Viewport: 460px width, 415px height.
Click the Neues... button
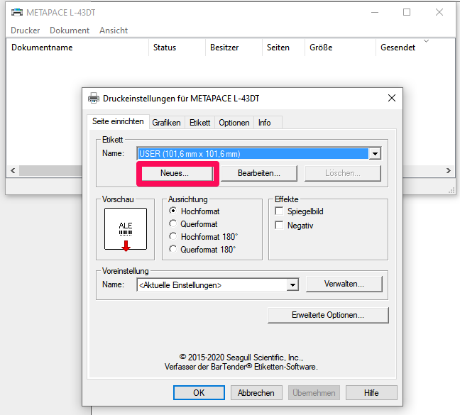pos(177,173)
